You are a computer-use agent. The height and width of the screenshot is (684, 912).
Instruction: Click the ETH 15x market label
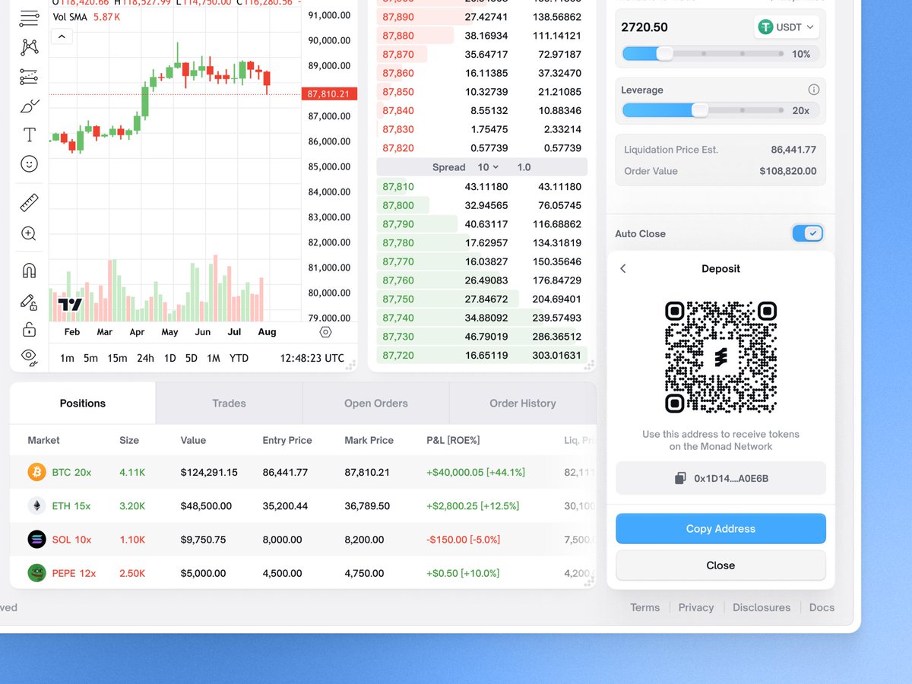[71, 505]
